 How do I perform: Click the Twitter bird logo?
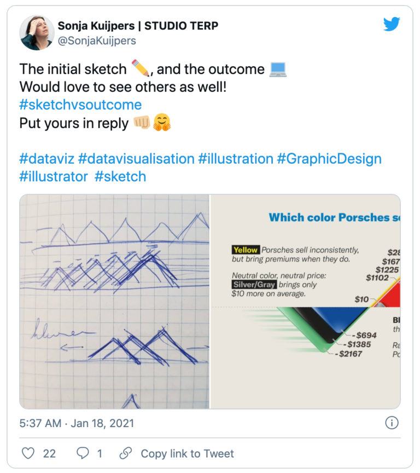tap(392, 24)
